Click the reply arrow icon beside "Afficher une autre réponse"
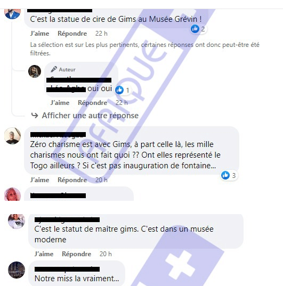283x286 pixels. click(x=35, y=116)
